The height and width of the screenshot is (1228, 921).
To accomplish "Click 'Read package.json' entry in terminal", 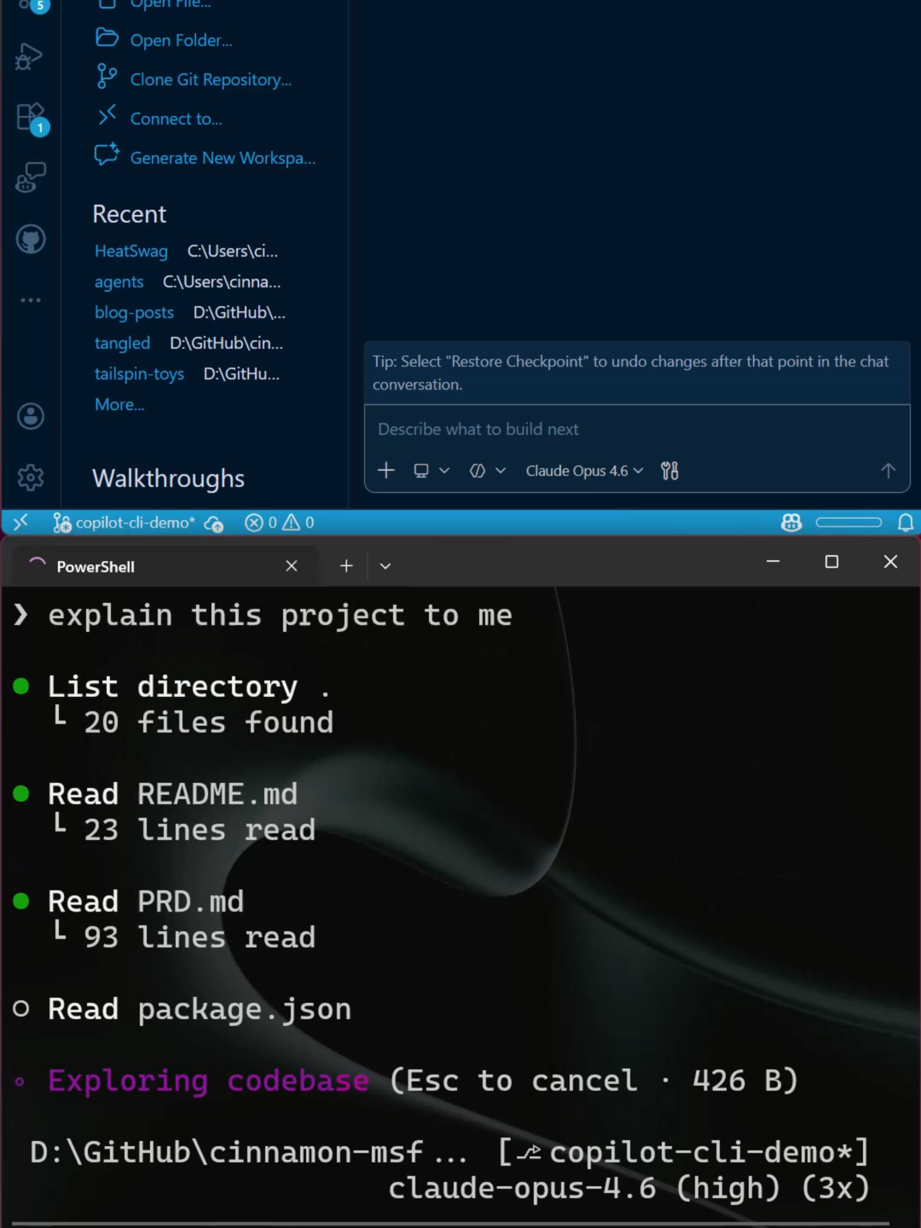I will click(x=200, y=1010).
